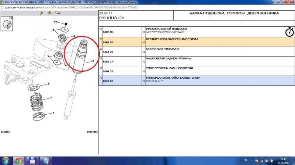Click the stopwatch icon in the first row

tap(289, 32)
